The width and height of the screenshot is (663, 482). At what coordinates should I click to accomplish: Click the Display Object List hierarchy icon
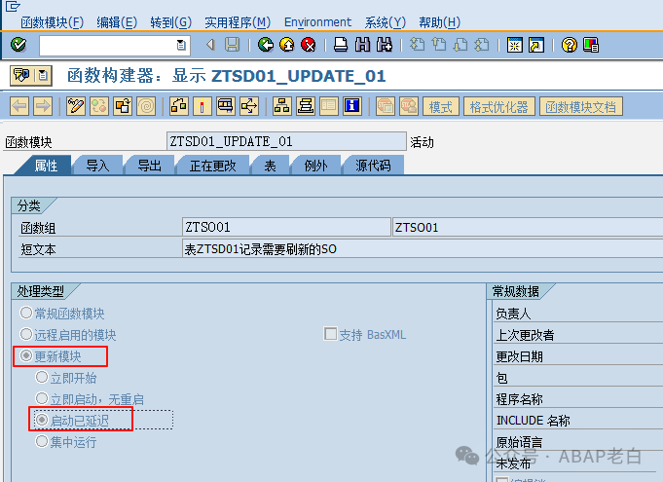point(281,106)
